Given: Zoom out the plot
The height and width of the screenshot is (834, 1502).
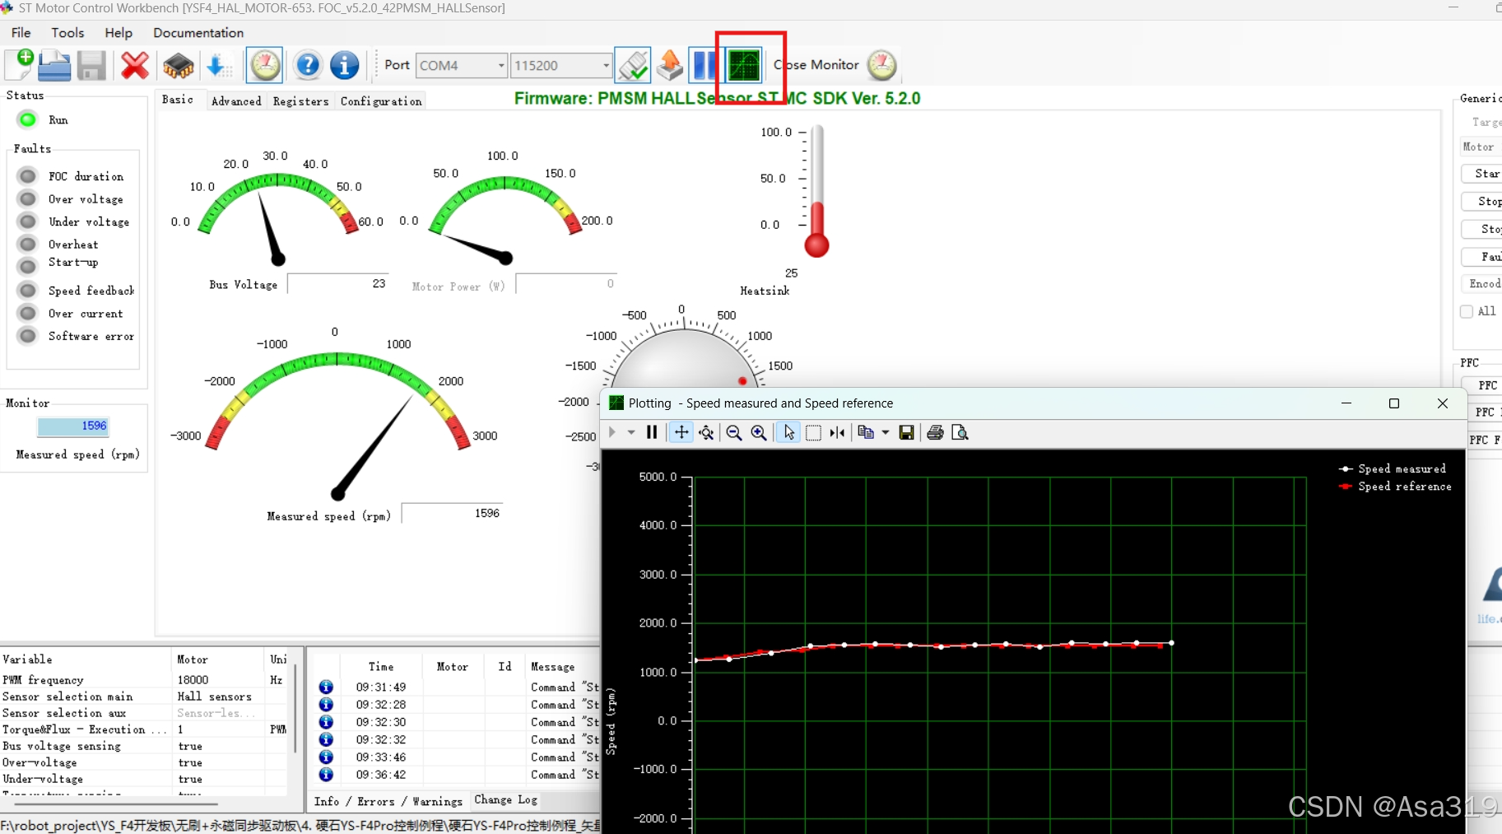Looking at the screenshot, I should [734, 432].
